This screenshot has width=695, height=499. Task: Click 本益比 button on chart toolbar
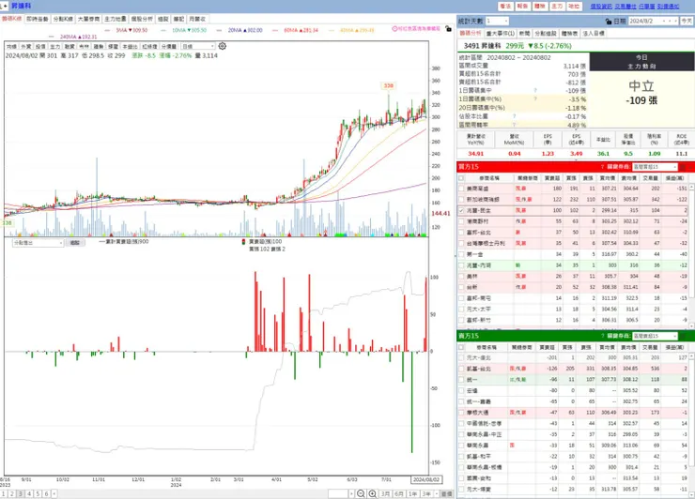coord(130,46)
